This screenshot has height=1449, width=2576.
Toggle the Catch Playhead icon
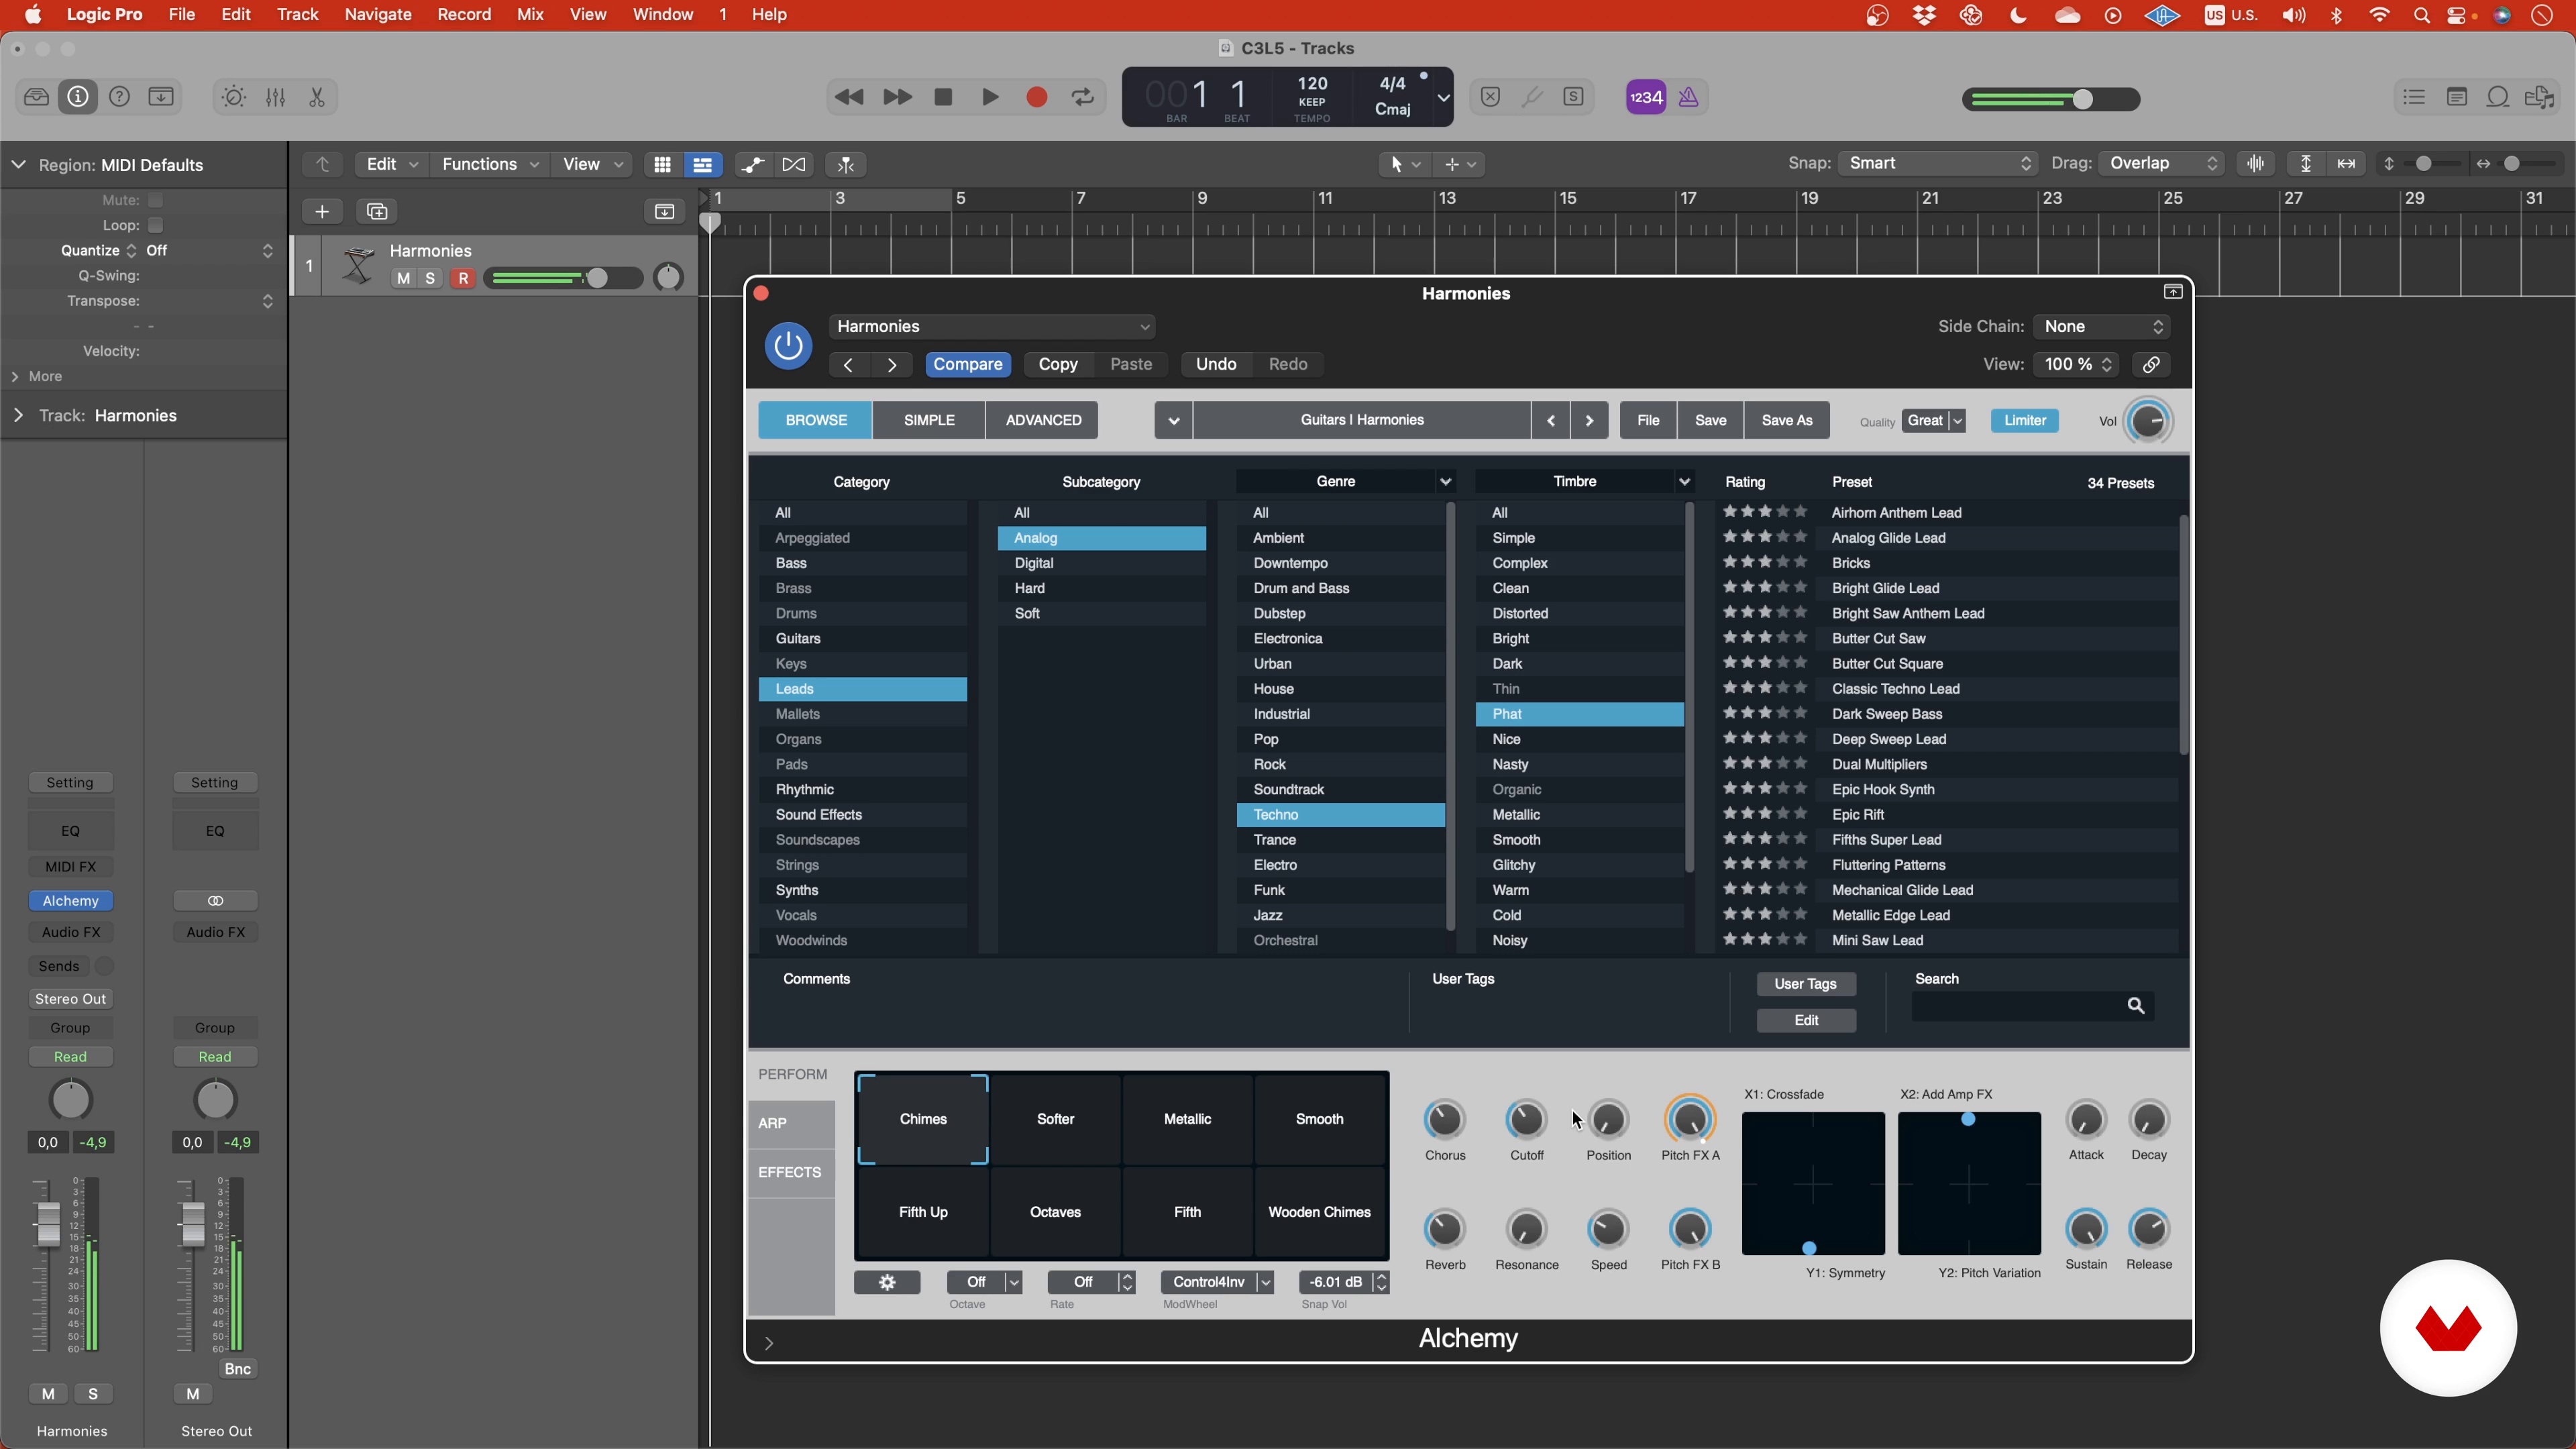(x=846, y=164)
